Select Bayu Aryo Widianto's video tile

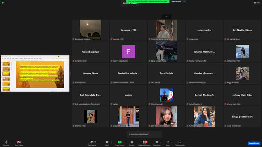point(90,30)
